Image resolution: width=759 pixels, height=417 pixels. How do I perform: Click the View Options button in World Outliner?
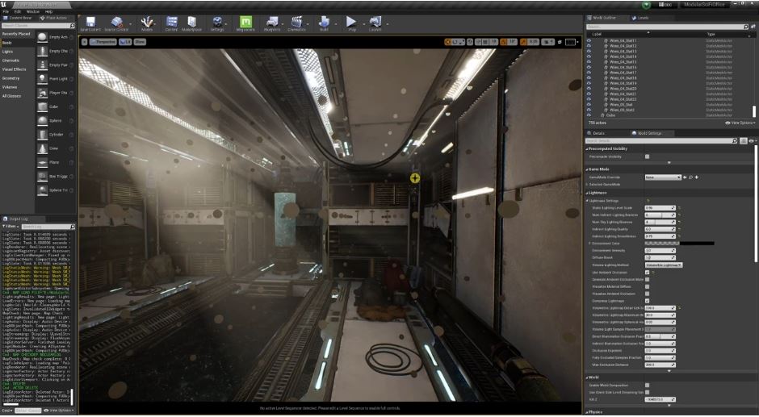pos(740,123)
